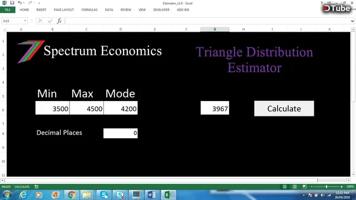Open the PAGE LAYOUT tab
The image size is (356, 200).
[64, 10]
